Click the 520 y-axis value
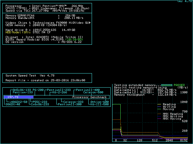This screenshot has width=193, height=144. [x=185, y=121]
